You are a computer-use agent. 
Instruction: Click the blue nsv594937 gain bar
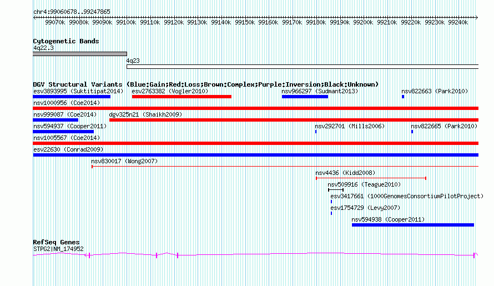pyautogui.click(x=63, y=132)
